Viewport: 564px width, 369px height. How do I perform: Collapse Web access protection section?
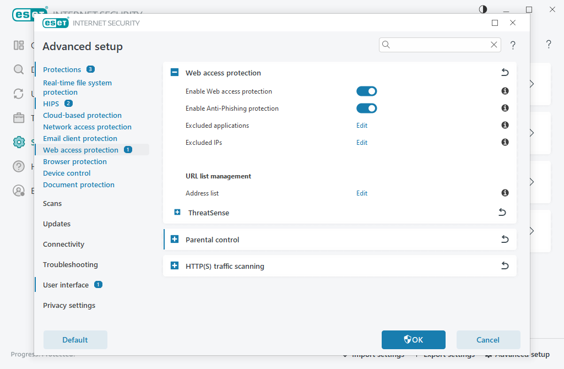point(175,72)
